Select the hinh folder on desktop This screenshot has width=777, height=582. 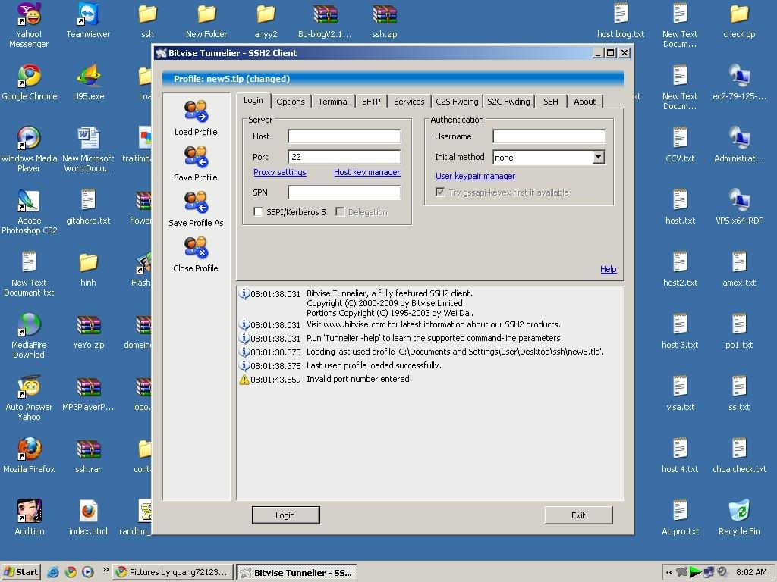coord(88,269)
